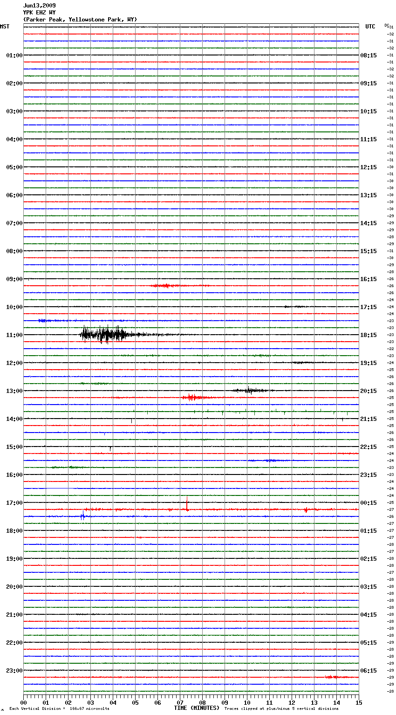The height and width of the screenshot is (715, 396).
Task: Click the 15 minute tick label
Action: pos(359,702)
